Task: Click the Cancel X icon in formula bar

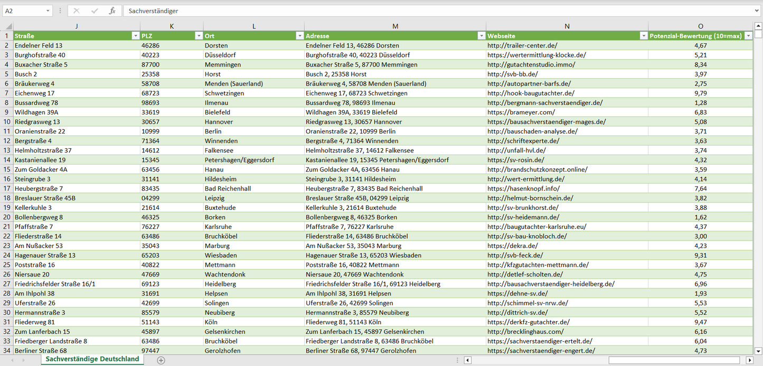Action: tap(77, 11)
